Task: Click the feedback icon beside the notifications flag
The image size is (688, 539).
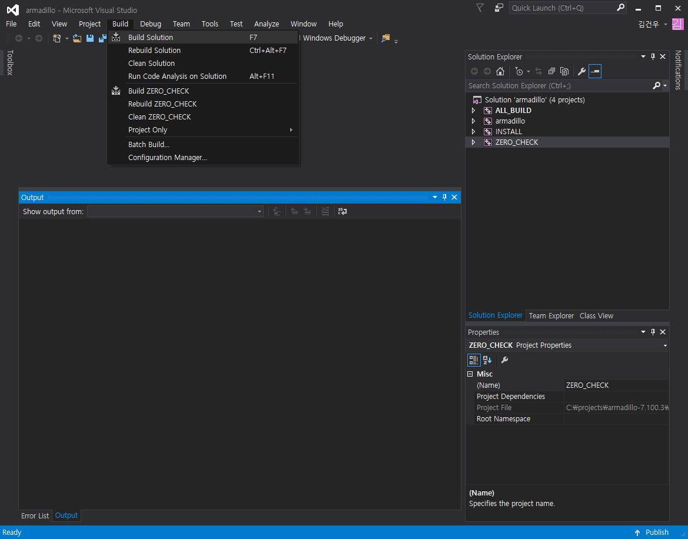Action: pyautogui.click(x=499, y=8)
